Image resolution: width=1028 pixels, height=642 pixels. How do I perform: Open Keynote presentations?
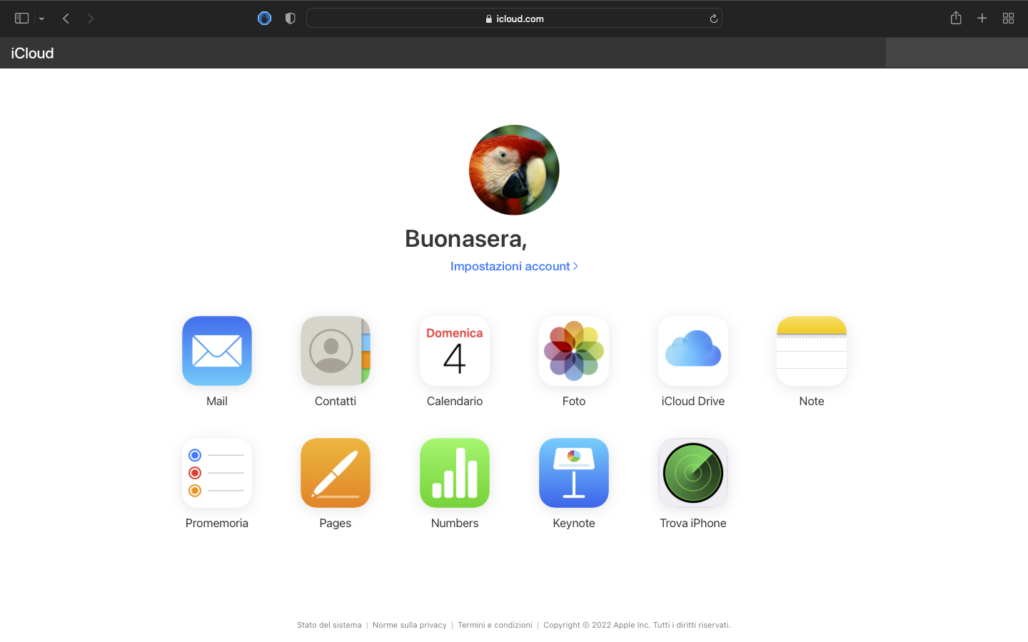click(573, 472)
